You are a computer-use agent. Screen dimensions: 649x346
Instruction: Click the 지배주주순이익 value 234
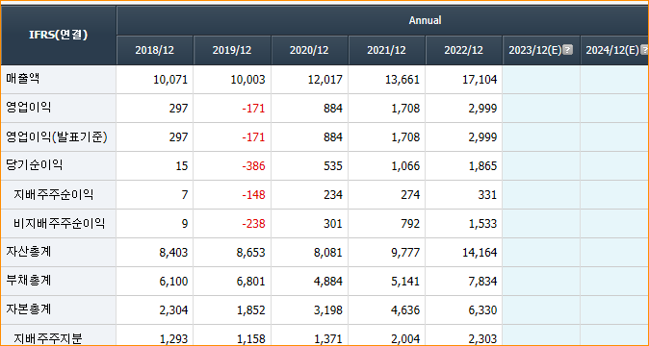pyautogui.click(x=333, y=195)
